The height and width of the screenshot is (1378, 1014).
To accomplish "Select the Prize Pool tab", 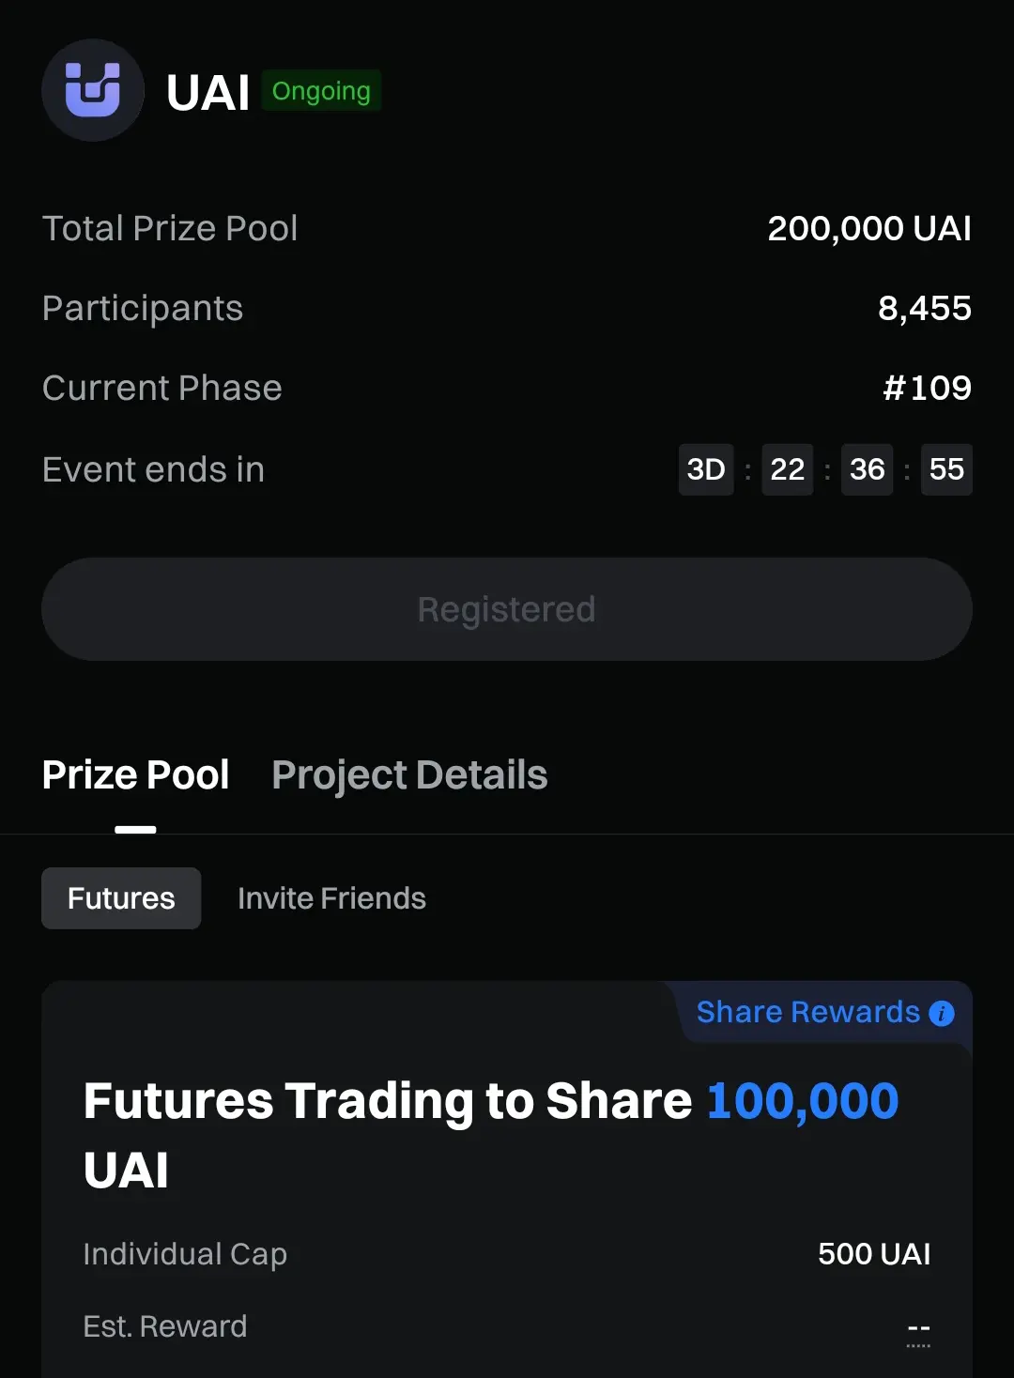I will pyautogui.click(x=136, y=775).
